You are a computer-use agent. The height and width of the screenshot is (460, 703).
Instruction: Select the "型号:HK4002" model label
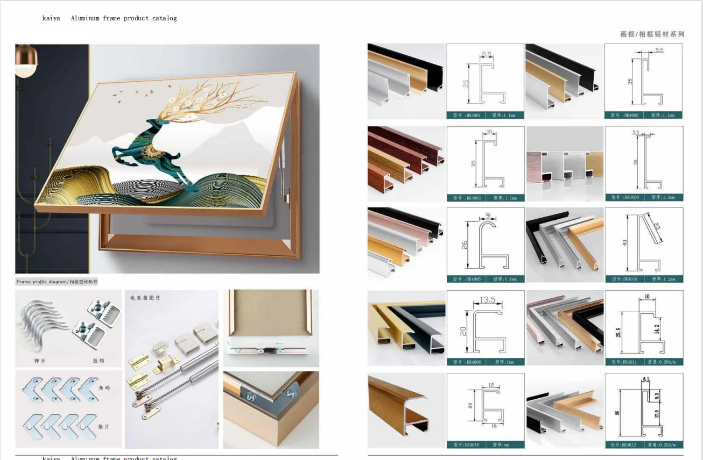click(x=624, y=115)
